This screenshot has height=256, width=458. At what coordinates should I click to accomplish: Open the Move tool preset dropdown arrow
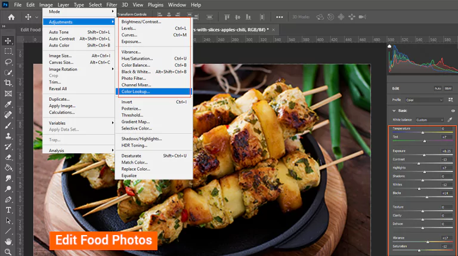(37, 17)
